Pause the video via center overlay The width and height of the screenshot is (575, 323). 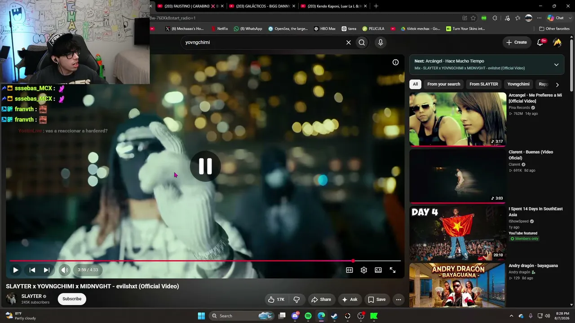point(205,166)
